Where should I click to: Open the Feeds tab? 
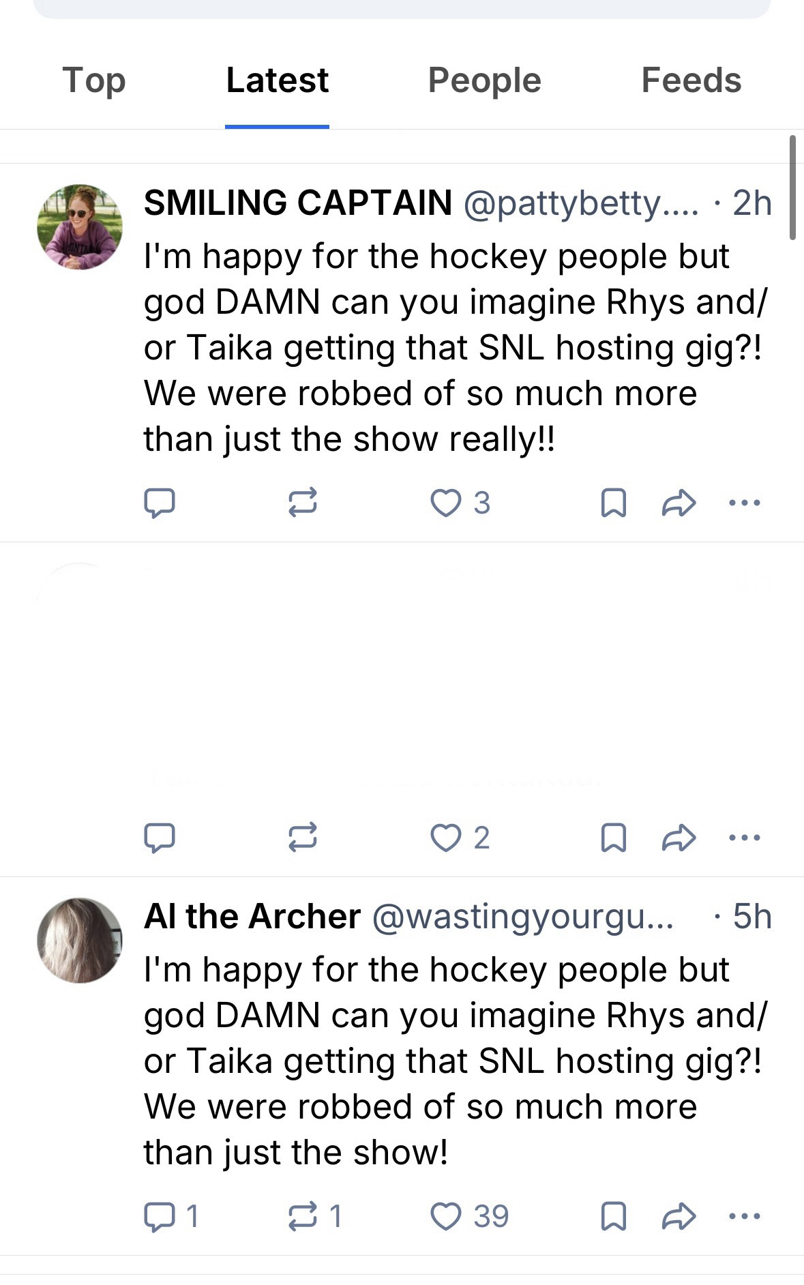tap(691, 80)
